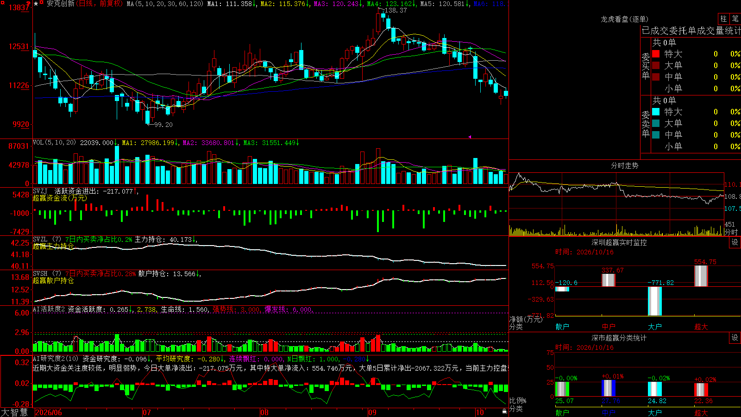Click the 大户 negative bar in 深圳超赢实时监控
The width and height of the screenshot is (741, 417).
655,301
